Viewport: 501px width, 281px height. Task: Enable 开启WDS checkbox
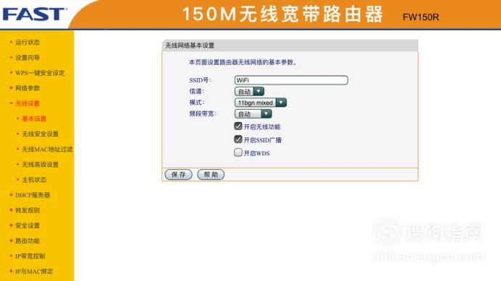point(238,152)
